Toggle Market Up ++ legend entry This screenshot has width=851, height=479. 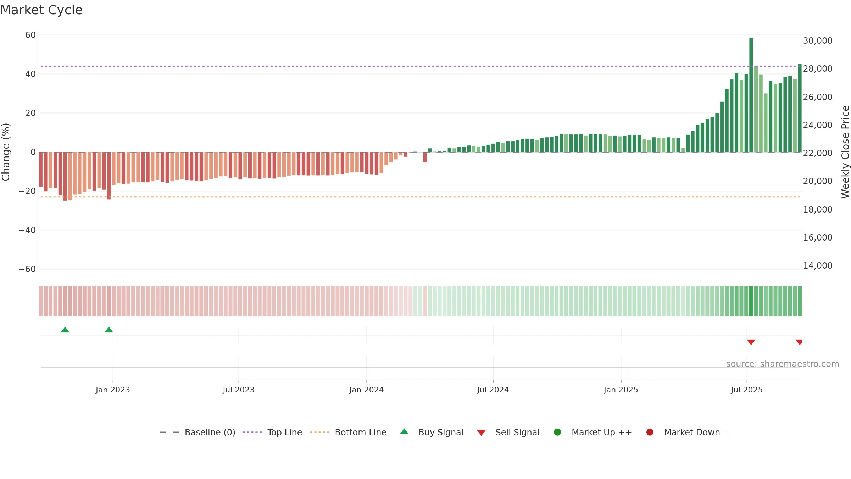[593, 432]
